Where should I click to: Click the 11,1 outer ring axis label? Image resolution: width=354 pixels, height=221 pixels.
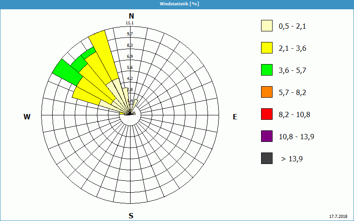130,23
